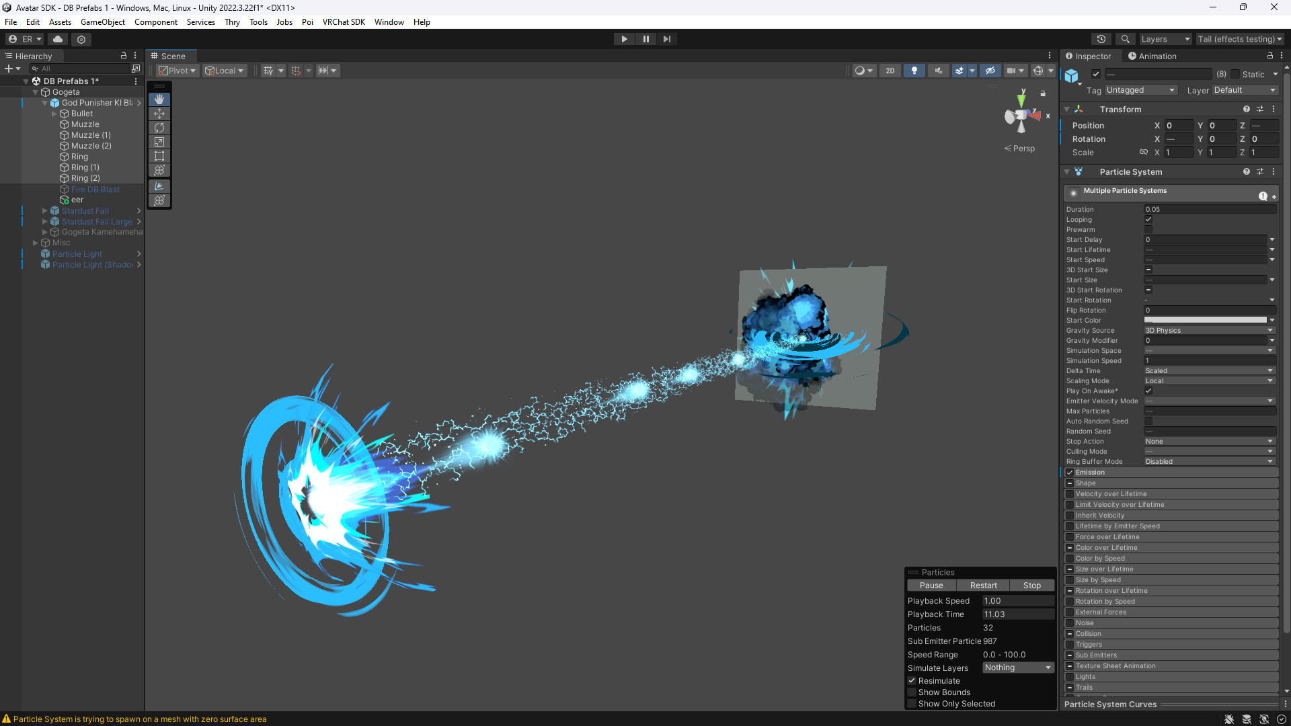1291x726 pixels.
Task: Enable the Show Bounds checkbox
Action: [x=912, y=692]
